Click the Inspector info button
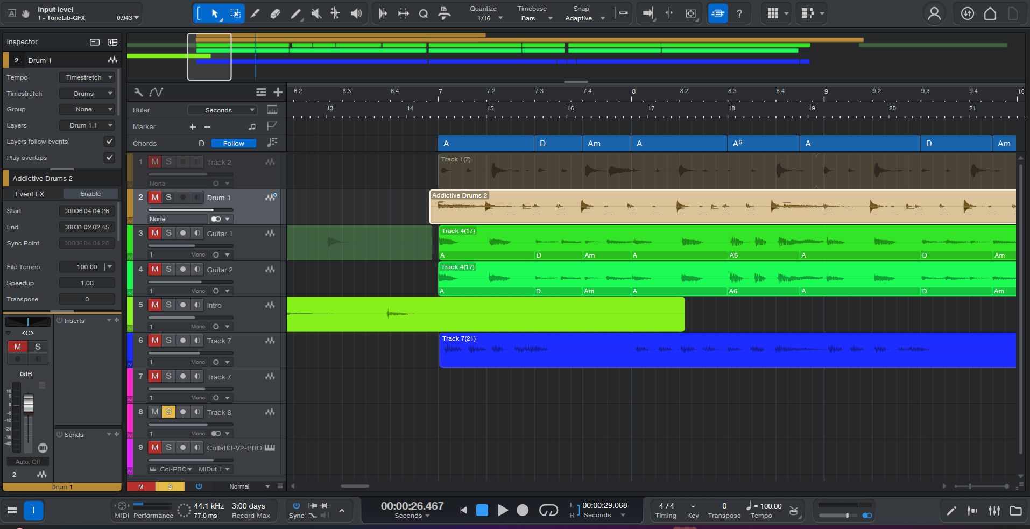This screenshot has width=1030, height=529. (33, 510)
